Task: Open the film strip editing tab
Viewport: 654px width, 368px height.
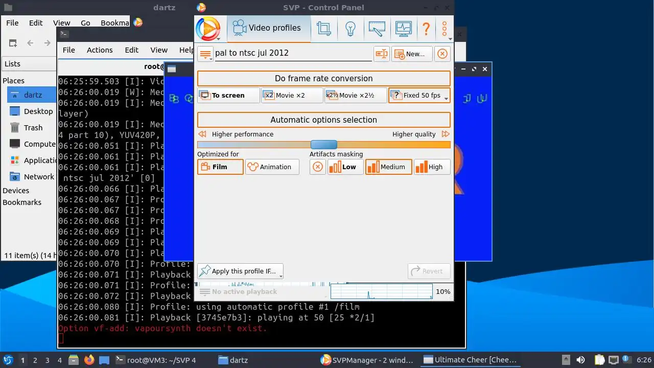Action: point(377,29)
